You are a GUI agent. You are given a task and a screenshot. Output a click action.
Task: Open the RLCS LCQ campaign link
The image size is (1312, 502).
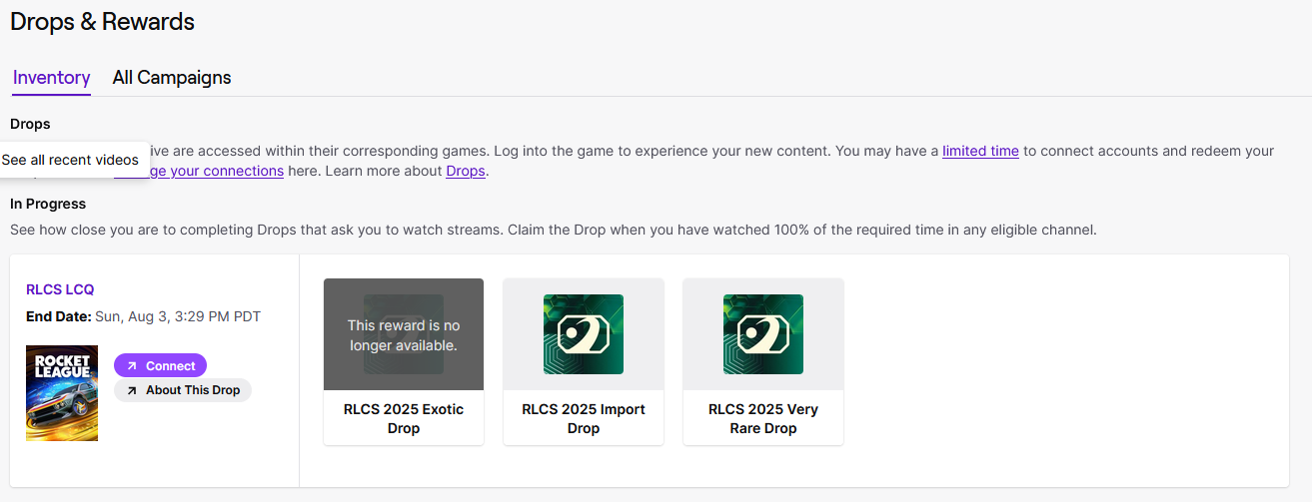pos(60,289)
